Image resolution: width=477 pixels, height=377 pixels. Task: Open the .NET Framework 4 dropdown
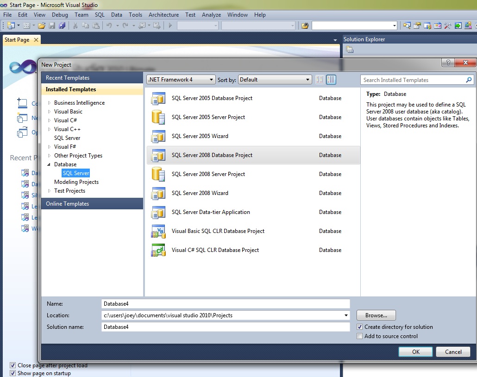(181, 80)
